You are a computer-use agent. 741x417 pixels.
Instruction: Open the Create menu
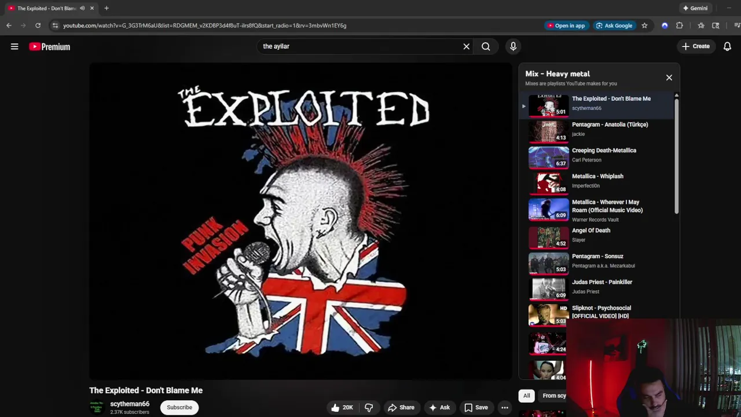coord(695,46)
